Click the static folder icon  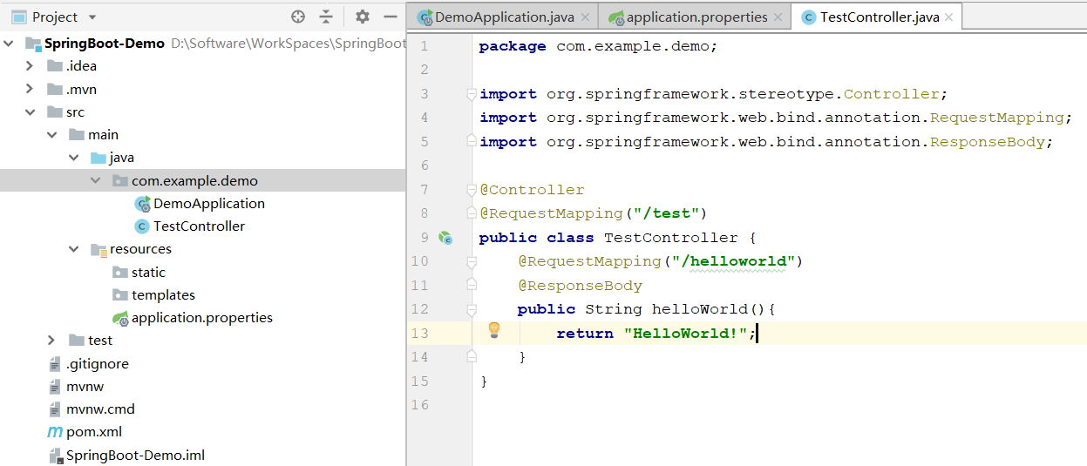120,272
